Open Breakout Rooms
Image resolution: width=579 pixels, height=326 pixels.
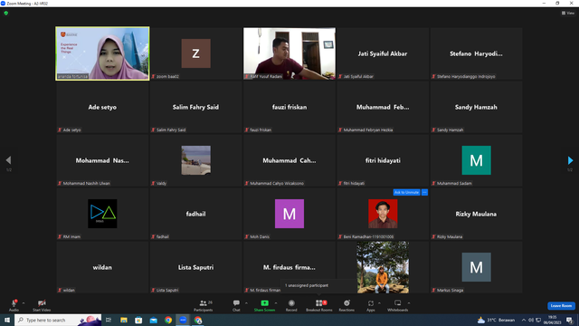319,305
